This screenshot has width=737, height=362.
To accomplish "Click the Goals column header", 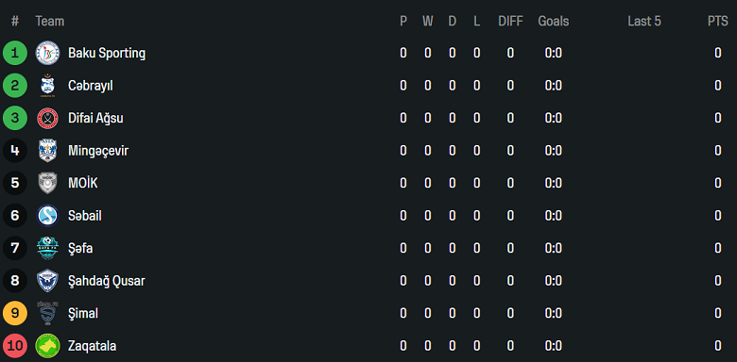I will 553,21.
